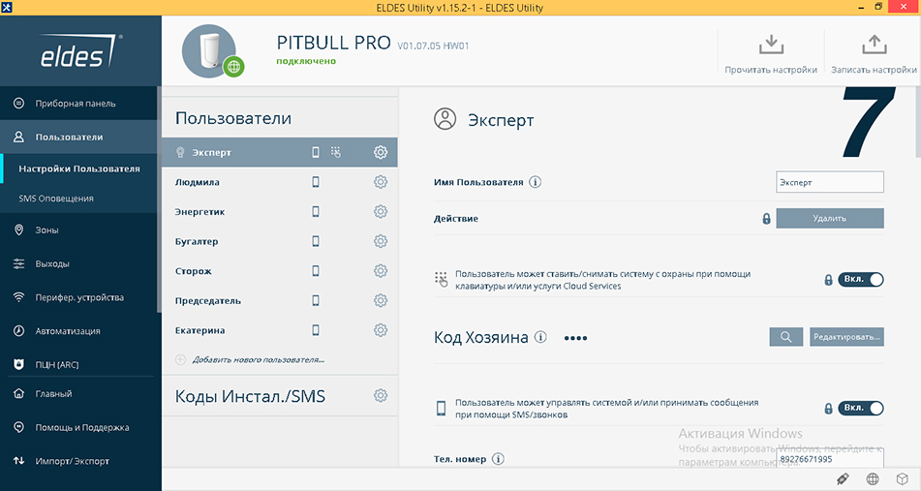Click the Read settings download icon

(x=771, y=44)
